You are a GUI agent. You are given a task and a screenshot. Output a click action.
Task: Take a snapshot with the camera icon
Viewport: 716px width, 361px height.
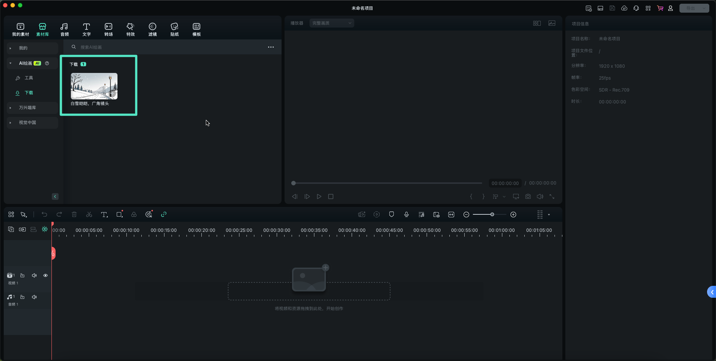[x=528, y=197]
